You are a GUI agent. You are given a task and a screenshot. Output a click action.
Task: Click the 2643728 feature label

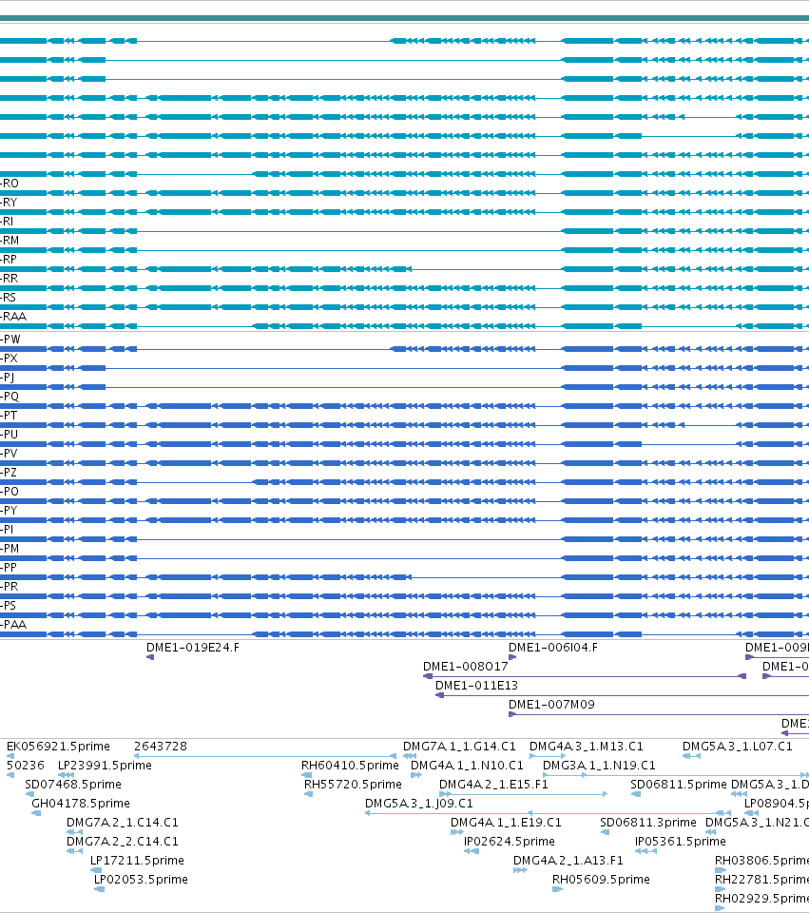161,747
